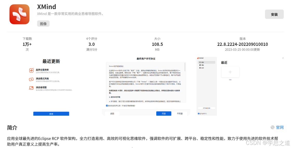Image resolution: width=291 pixels, height=148 pixels.
Task: Click the 品牌全面焕新 brand refresh icon
Action: (31, 70)
